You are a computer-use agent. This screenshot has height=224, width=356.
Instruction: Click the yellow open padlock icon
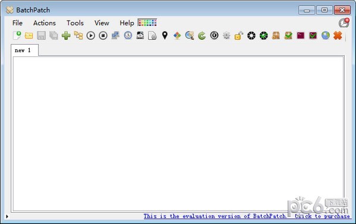(239, 36)
